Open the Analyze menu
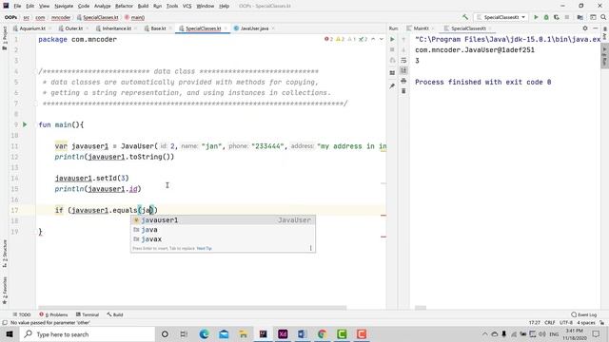The height and width of the screenshot is (342, 609). pyautogui.click(x=102, y=6)
